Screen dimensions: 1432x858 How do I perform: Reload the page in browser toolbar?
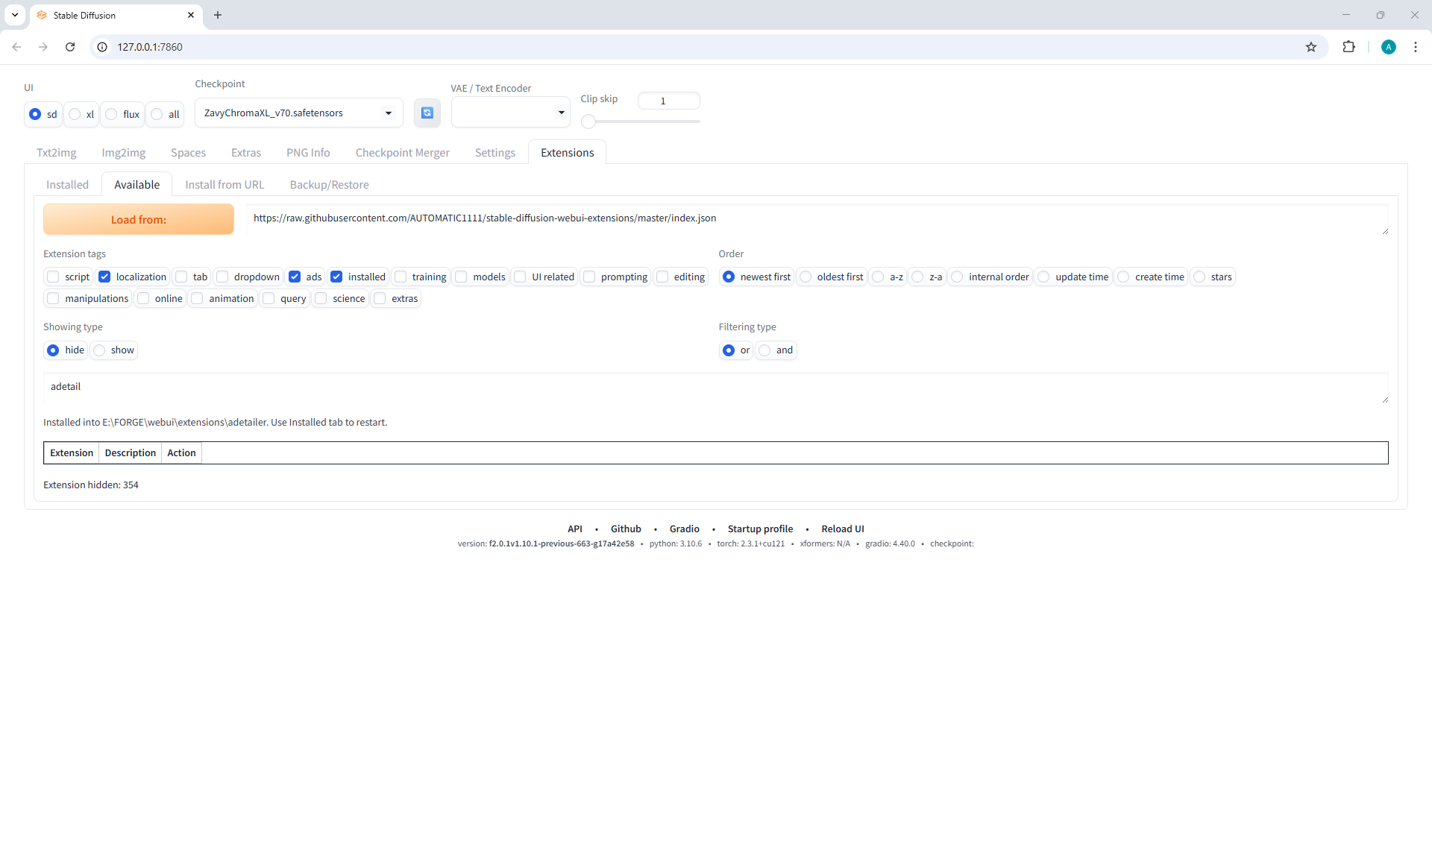pyautogui.click(x=70, y=47)
